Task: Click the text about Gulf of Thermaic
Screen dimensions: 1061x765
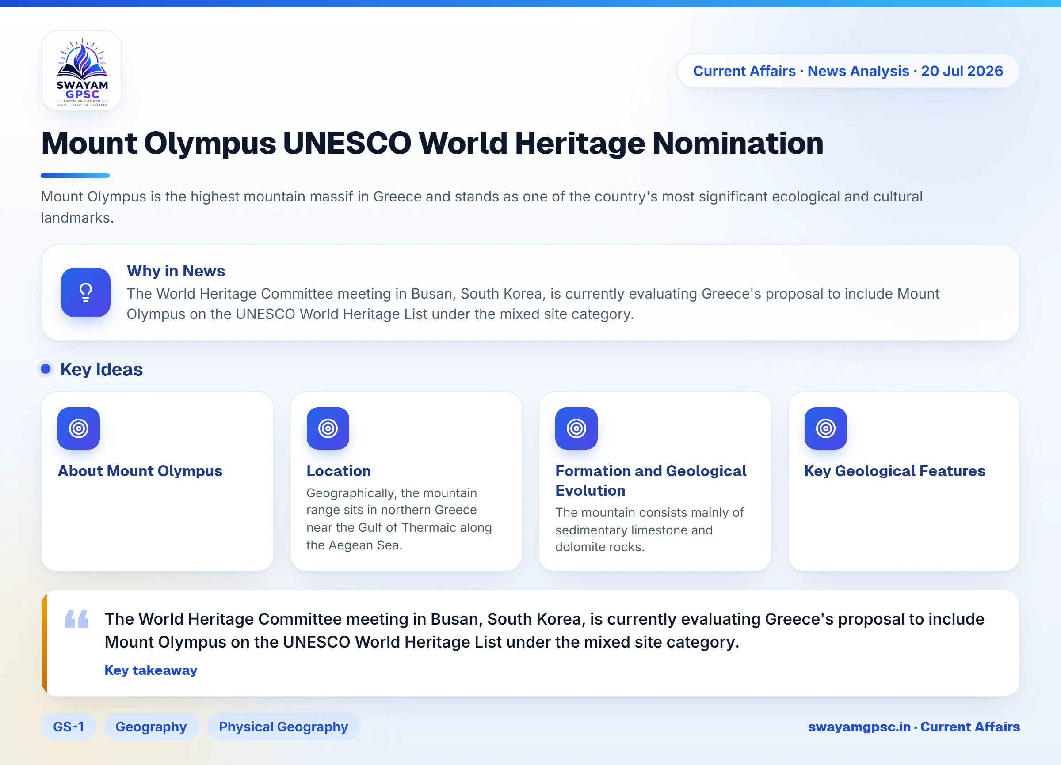Action: [x=399, y=519]
